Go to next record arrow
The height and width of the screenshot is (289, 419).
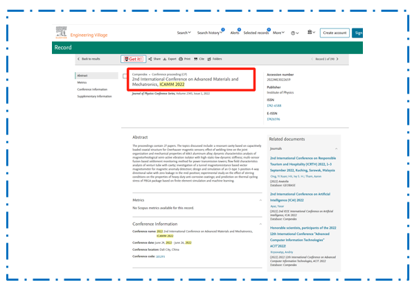click(x=337, y=59)
